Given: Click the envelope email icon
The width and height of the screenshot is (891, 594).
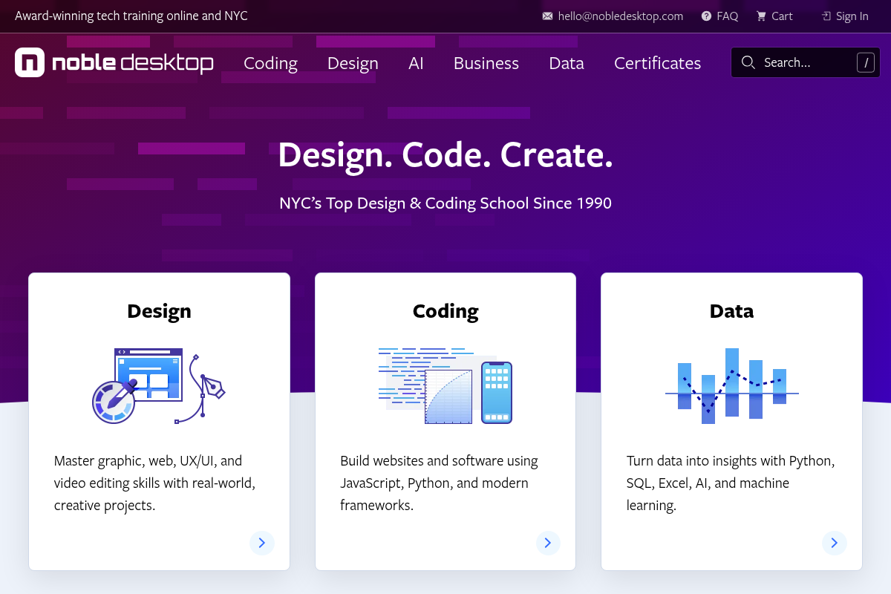Looking at the screenshot, I should 547,16.
